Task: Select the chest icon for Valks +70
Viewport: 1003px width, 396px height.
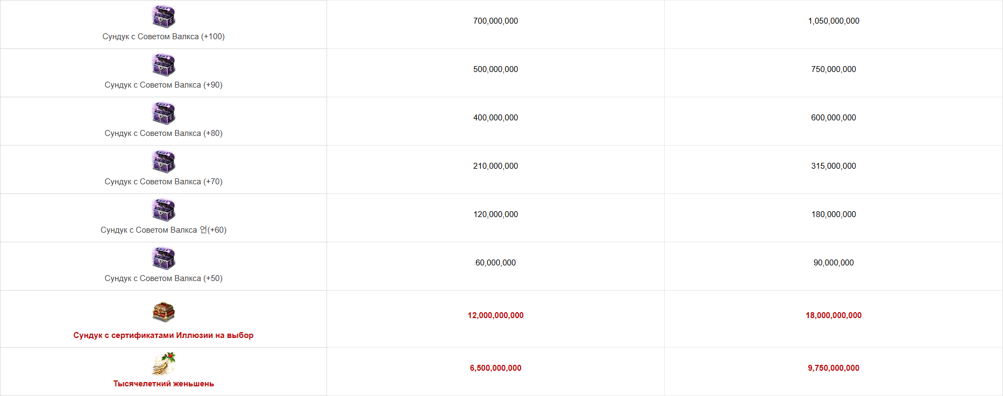Action: 163,162
